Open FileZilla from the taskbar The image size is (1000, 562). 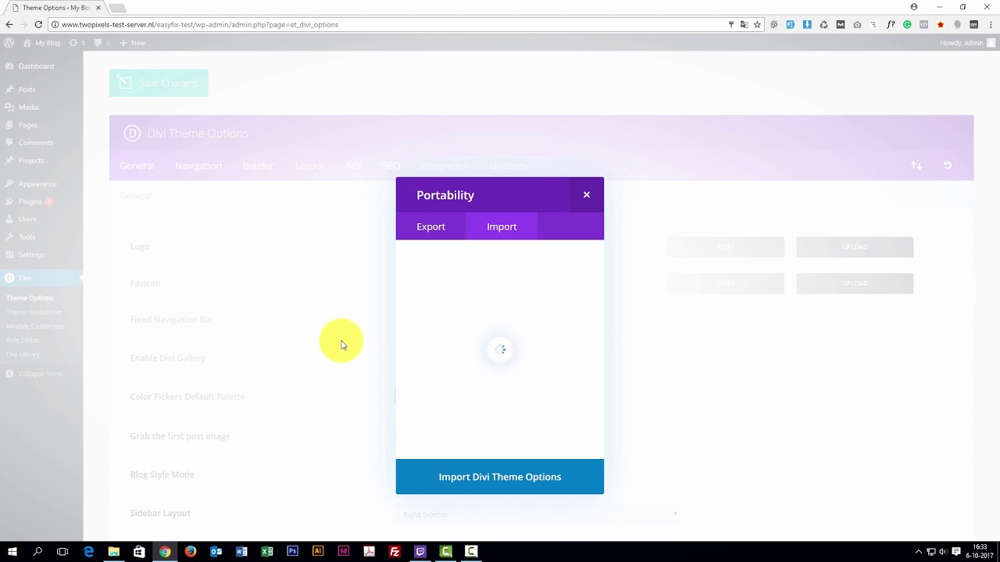point(395,552)
